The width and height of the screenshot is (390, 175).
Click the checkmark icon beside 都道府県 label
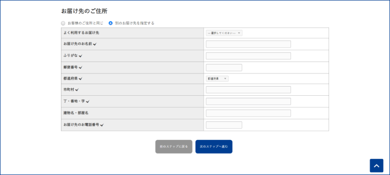[x=80, y=79]
